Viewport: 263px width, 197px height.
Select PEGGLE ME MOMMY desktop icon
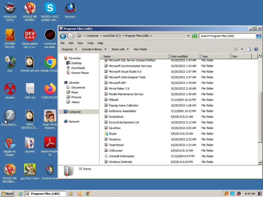(x=30, y=12)
